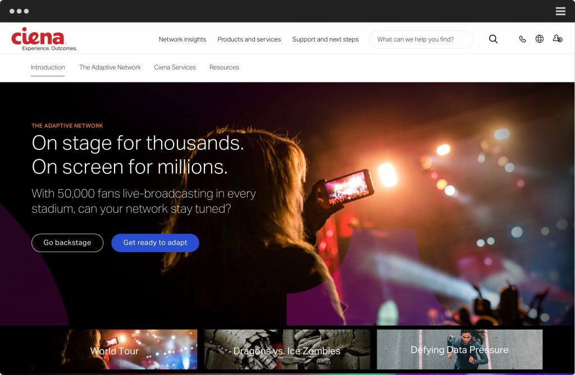575x375 pixels.
Task: Click the three dots in the window title bar
Action: click(19, 11)
